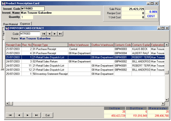The height and width of the screenshot is (121, 171).
Task: Click the Outflow quantity total 6
Action: [136, 112]
